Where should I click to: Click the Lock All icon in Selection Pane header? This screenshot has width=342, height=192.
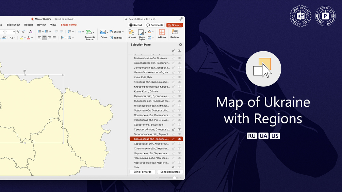click(x=174, y=51)
